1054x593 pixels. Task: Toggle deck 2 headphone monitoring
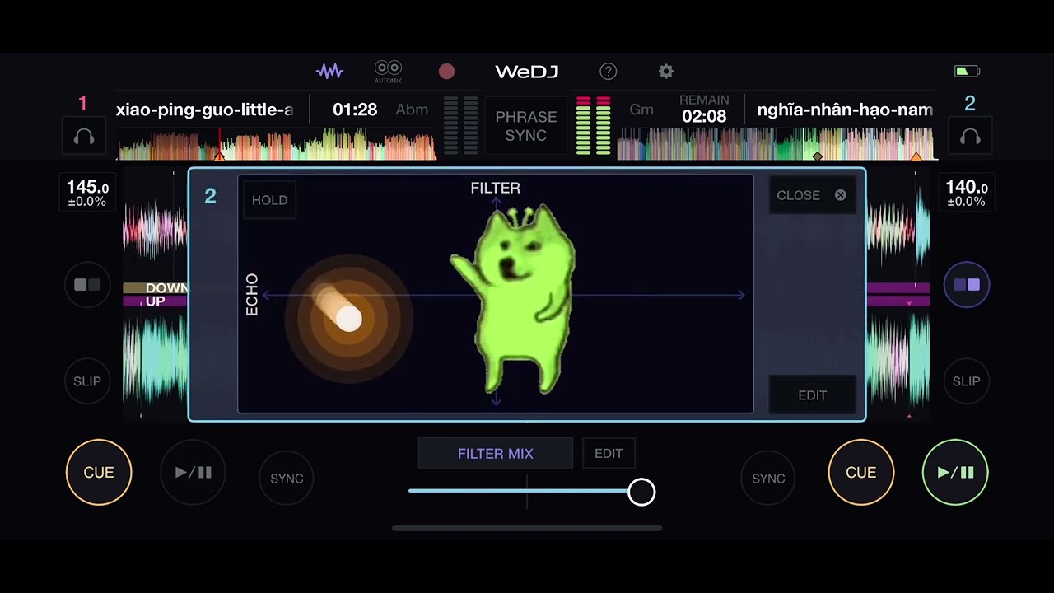tap(970, 137)
